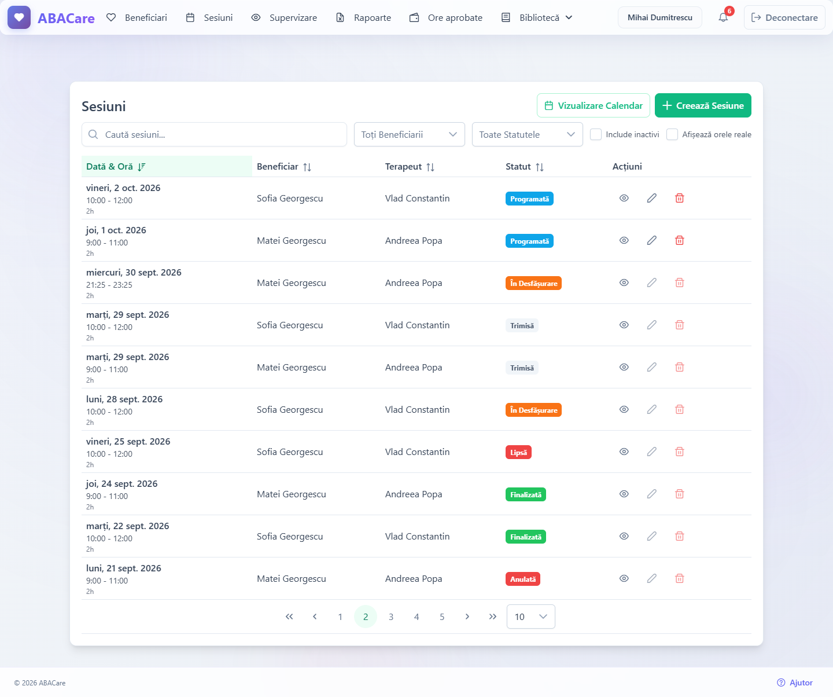View the Anulată session eye icon
This screenshot has height=697, width=833.
pos(624,578)
